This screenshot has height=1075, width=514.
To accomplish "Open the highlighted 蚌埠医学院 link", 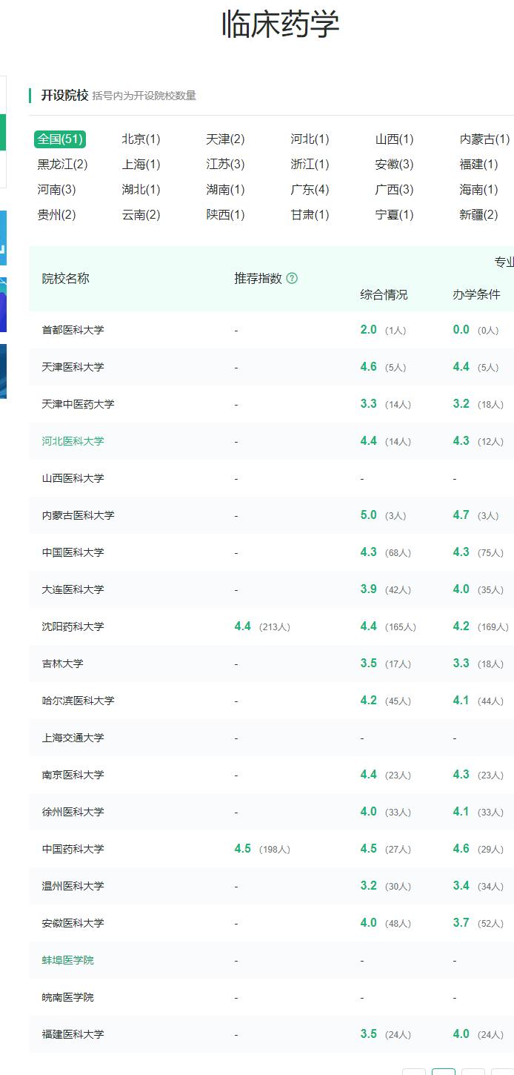I will (x=67, y=960).
